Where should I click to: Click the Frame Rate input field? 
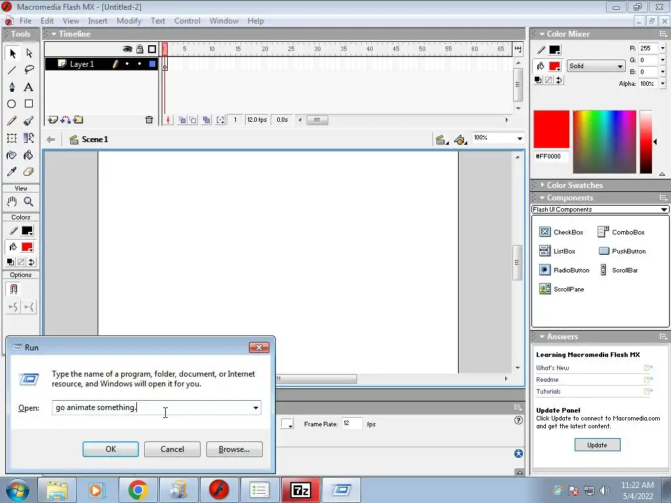[x=352, y=424]
